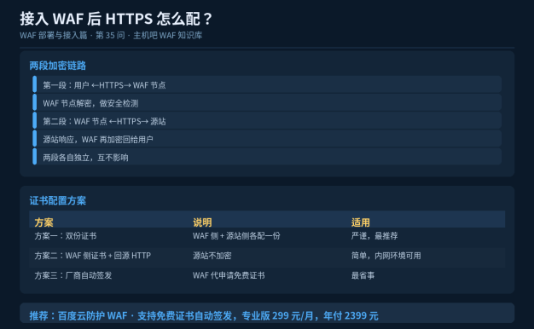Click the cell '方案二：WAF 侧证书 + 回源 HTTP'

(x=93, y=256)
